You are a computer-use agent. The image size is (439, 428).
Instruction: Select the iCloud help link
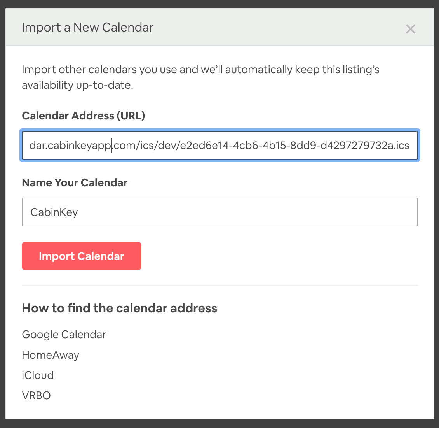(38, 375)
